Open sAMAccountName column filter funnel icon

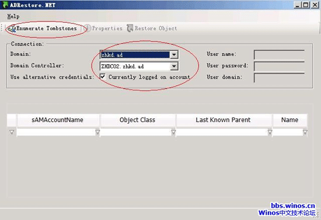click(97, 132)
